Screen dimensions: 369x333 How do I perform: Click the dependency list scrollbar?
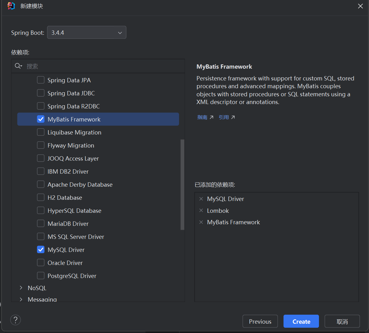point(182,185)
